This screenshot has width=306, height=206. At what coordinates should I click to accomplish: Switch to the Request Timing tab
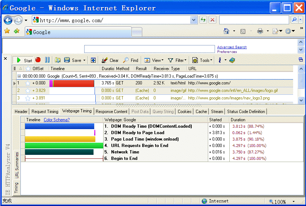click(45, 112)
